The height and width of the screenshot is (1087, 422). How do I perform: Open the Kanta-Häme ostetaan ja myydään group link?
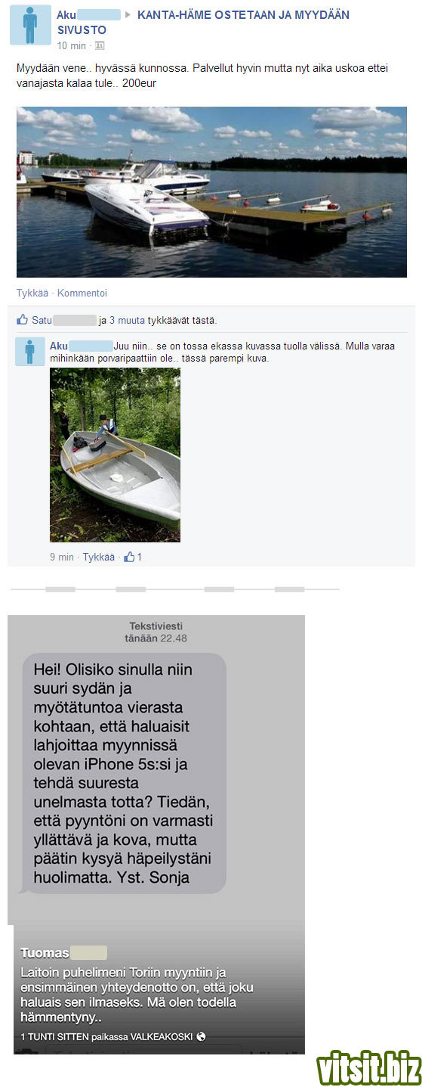203,22
